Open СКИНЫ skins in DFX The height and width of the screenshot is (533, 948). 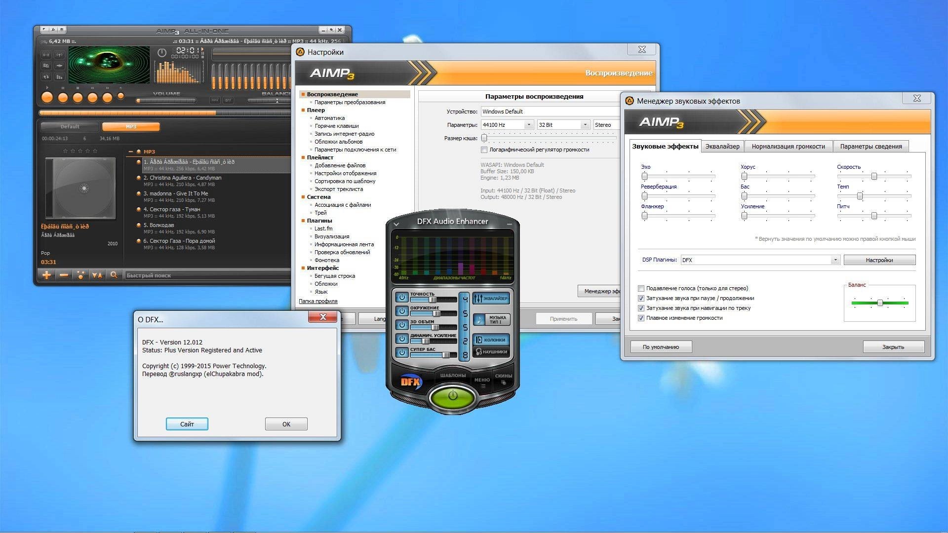(x=503, y=378)
